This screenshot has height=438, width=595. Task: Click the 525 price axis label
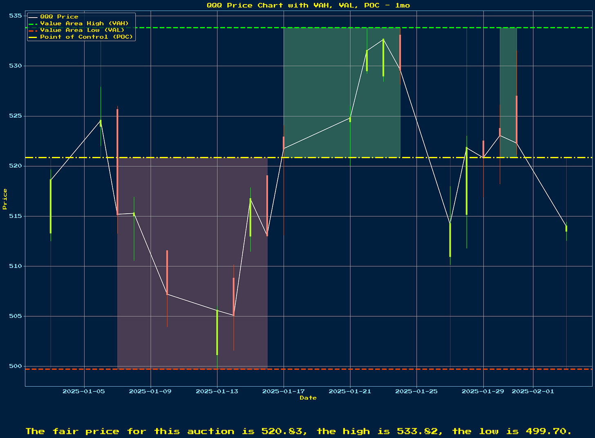pyautogui.click(x=15, y=116)
